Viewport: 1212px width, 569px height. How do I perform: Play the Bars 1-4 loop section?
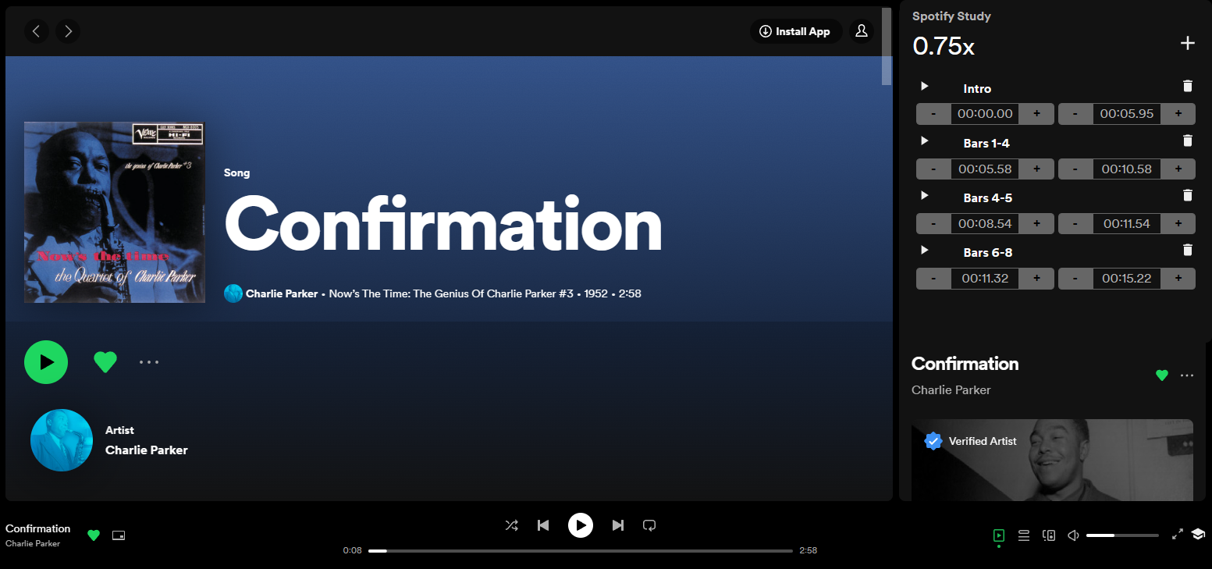[925, 140]
